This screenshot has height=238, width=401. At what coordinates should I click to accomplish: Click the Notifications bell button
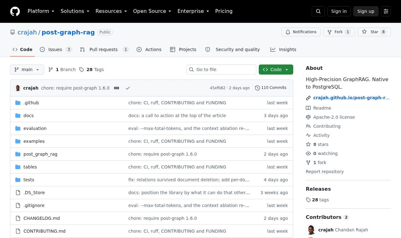click(301, 32)
